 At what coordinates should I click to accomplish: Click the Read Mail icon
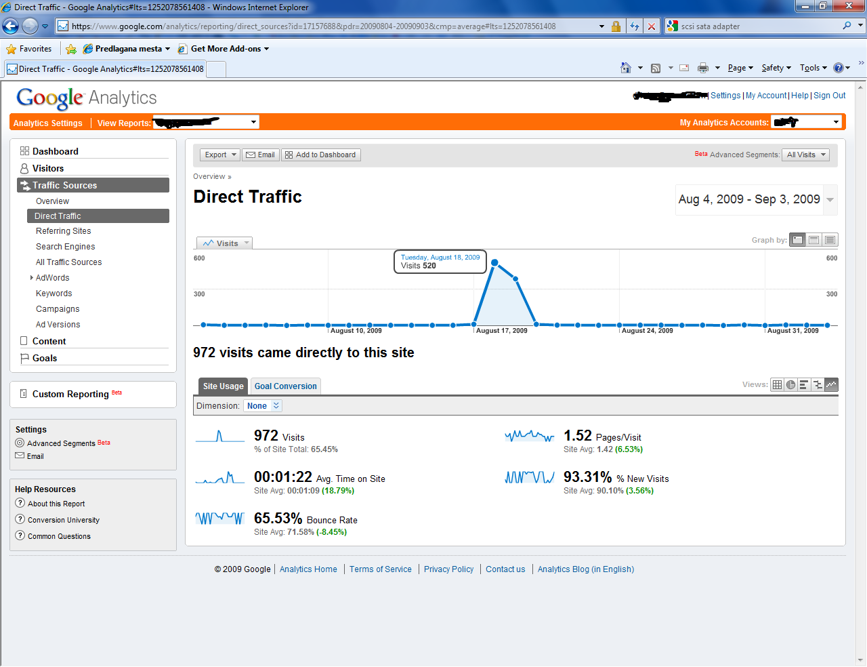684,68
